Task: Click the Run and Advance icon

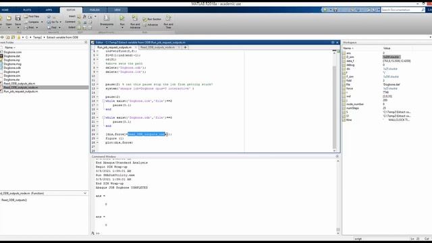Action: 135,18
